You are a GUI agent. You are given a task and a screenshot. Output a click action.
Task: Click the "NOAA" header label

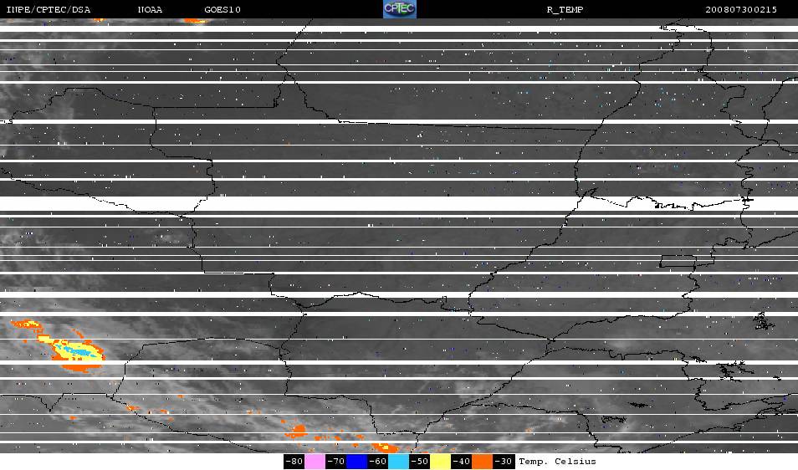pos(150,10)
